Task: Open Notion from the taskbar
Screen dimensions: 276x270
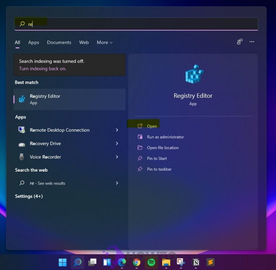Action: pyautogui.click(x=196, y=262)
